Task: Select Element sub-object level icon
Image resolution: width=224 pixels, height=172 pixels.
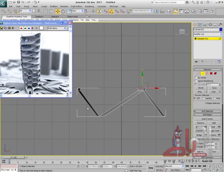Action: click(215, 73)
